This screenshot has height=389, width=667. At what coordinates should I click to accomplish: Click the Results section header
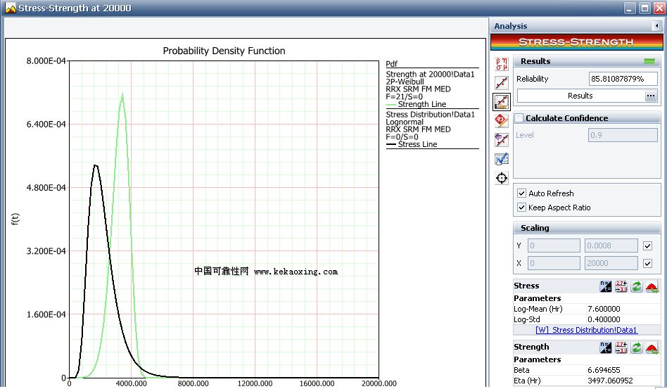tap(587, 61)
